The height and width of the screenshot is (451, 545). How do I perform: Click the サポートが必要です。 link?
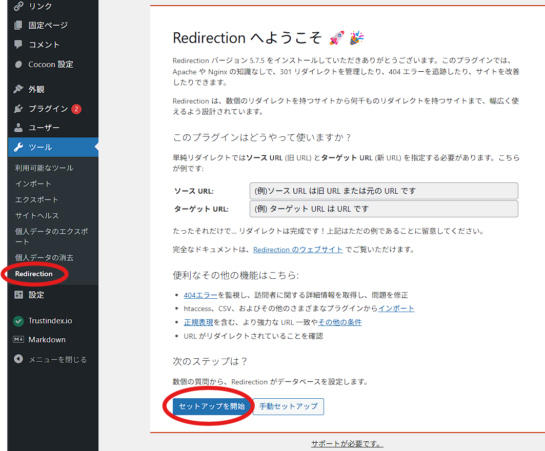coord(347,443)
